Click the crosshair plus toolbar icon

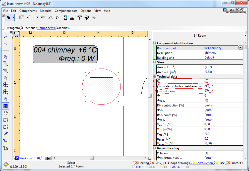tap(94, 18)
